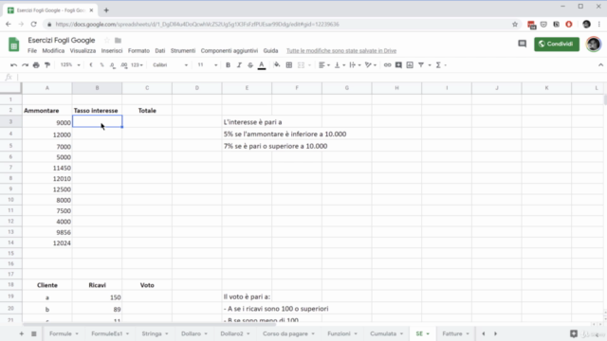Image resolution: width=607 pixels, height=341 pixels.
Task: Open the comment history icon
Action: click(x=523, y=44)
